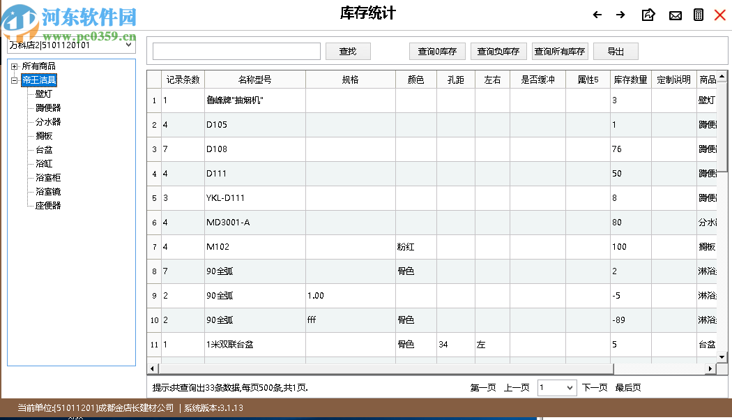Viewport: 732px width, 420px height.
Task: Click the 导出 export button
Action: (616, 51)
